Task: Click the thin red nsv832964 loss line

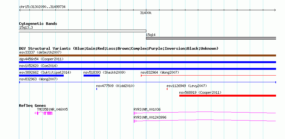Action: click(208, 76)
